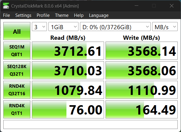Click the RND4K Q1T1 write result 164.49
Viewport: 181px width, 132px height.
click(142, 110)
